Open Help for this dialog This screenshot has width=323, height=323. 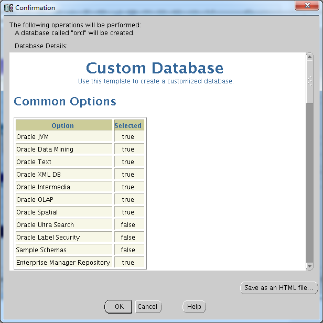click(194, 307)
